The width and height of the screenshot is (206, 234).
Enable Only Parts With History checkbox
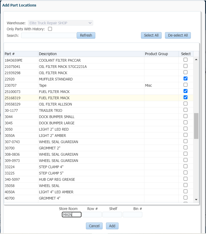[x=50, y=29]
